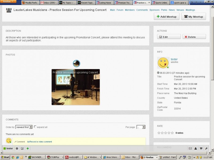Click the horizontal scrollbar left arrow
The height and width of the screenshot is (160, 214).
[1, 153]
